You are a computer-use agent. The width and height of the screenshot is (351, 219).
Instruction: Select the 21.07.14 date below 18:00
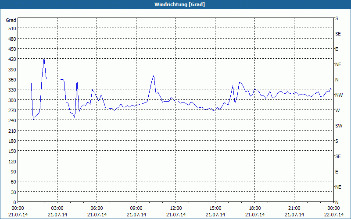point(255,215)
